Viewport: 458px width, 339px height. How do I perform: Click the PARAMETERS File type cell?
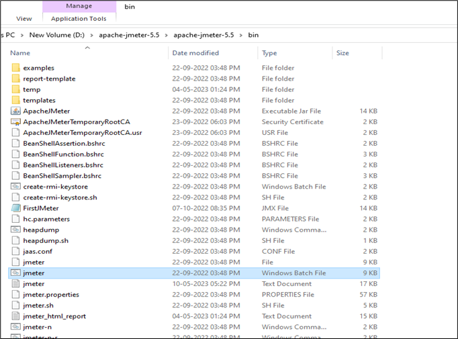pos(290,219)
